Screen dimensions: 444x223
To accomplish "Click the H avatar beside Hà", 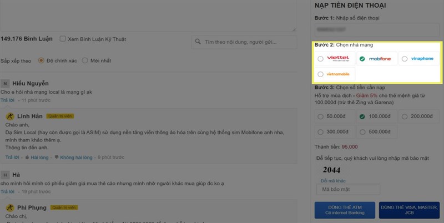I will [x=5, y=175].
